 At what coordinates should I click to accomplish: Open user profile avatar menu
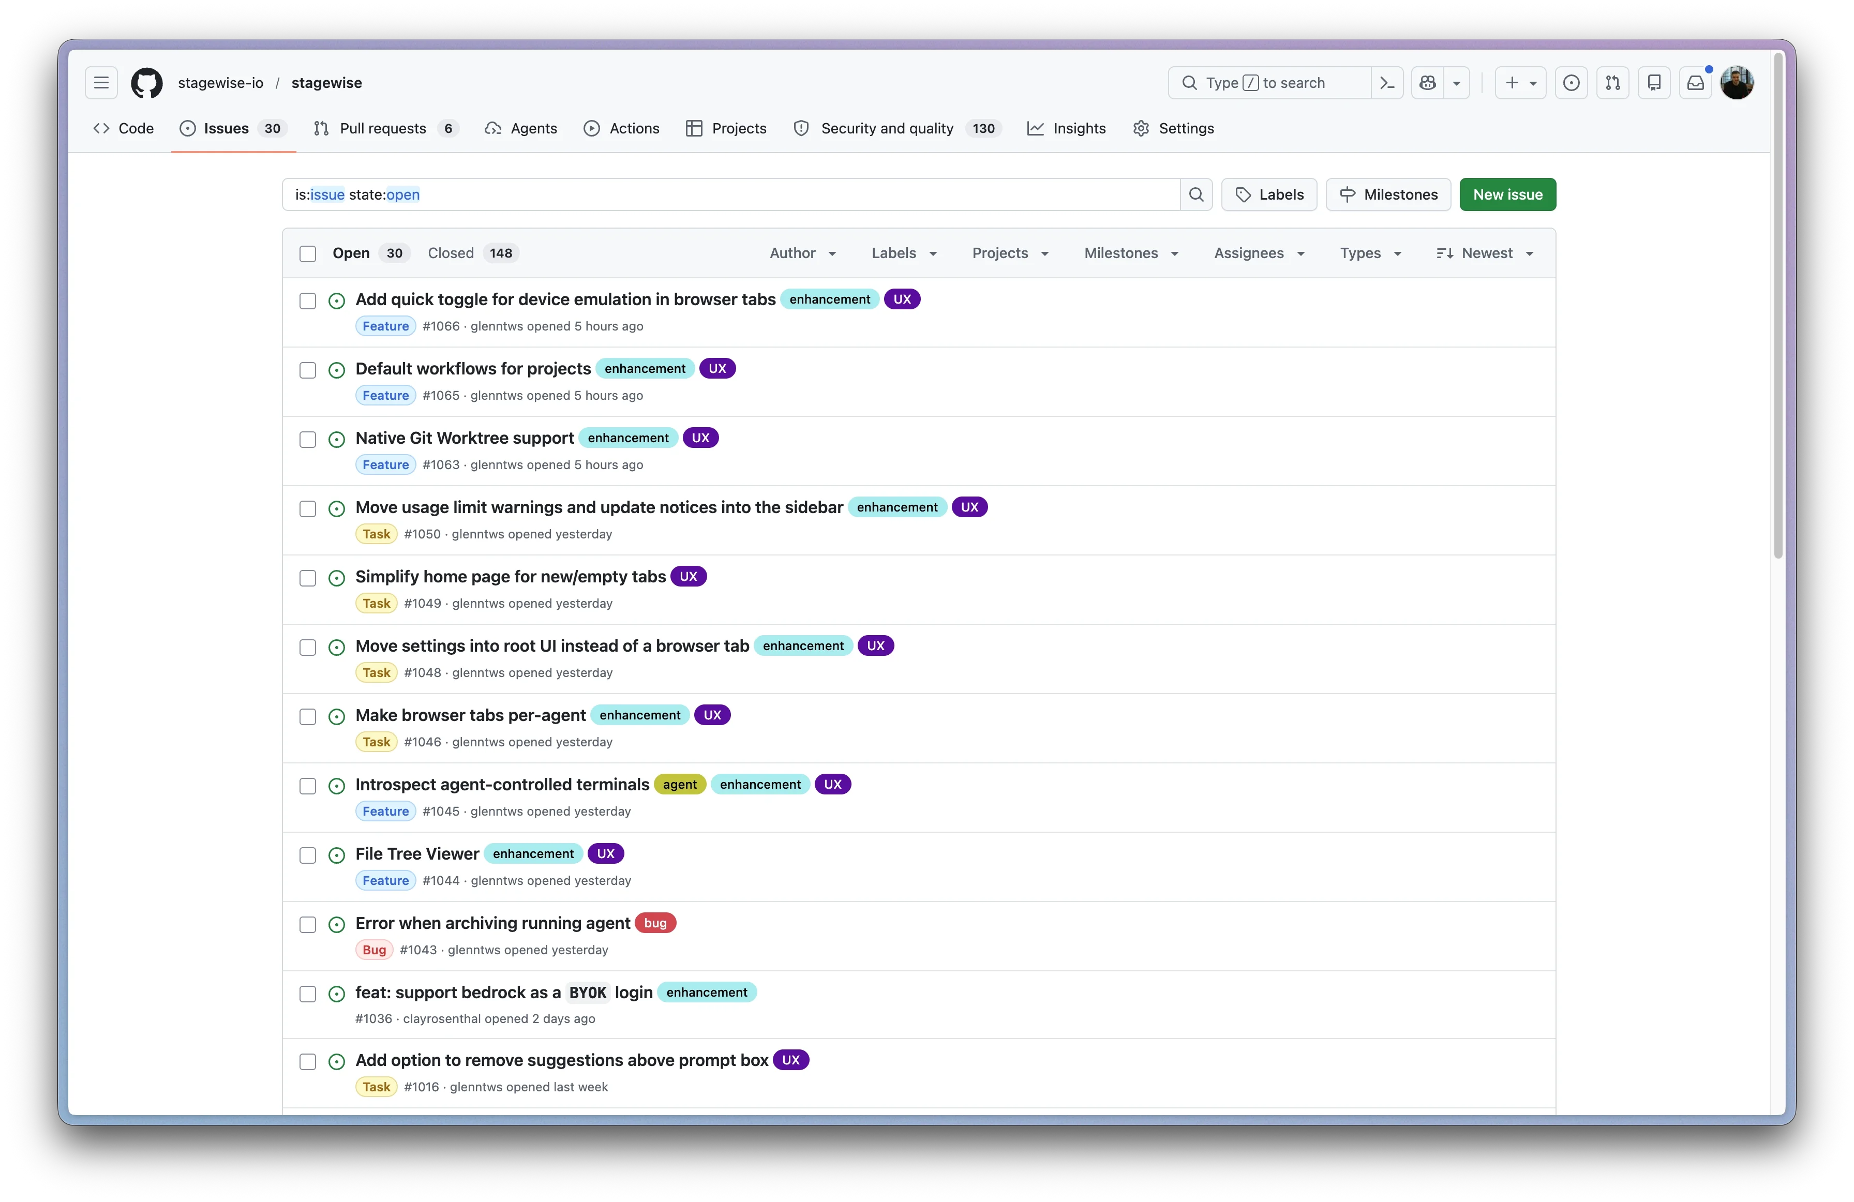click(x=1737, y=83)
